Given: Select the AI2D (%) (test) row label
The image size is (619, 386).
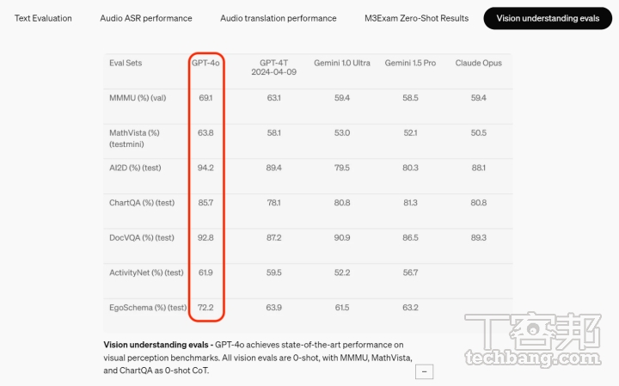Looking at the screenshot, I should coord(136,168).
